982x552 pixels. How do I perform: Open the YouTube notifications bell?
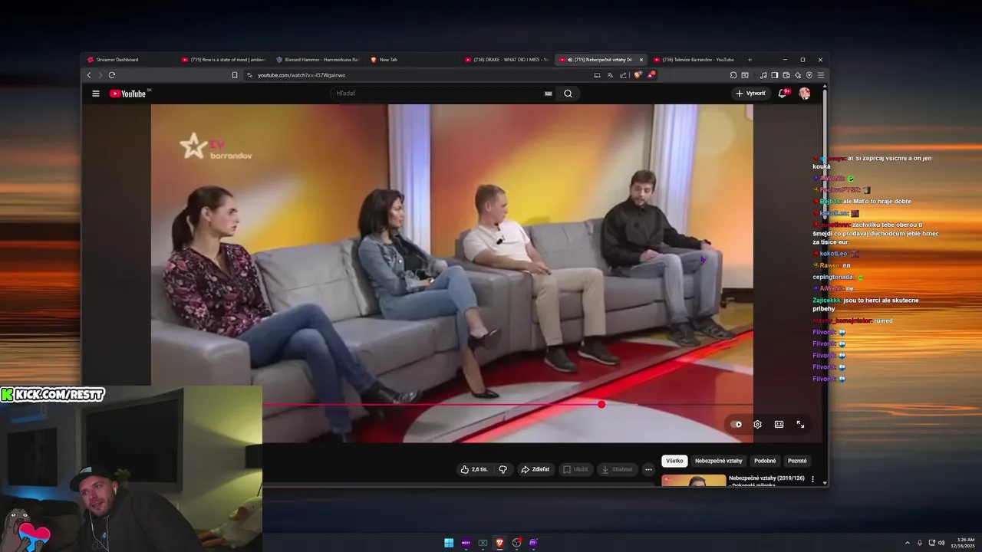[783, 94]
